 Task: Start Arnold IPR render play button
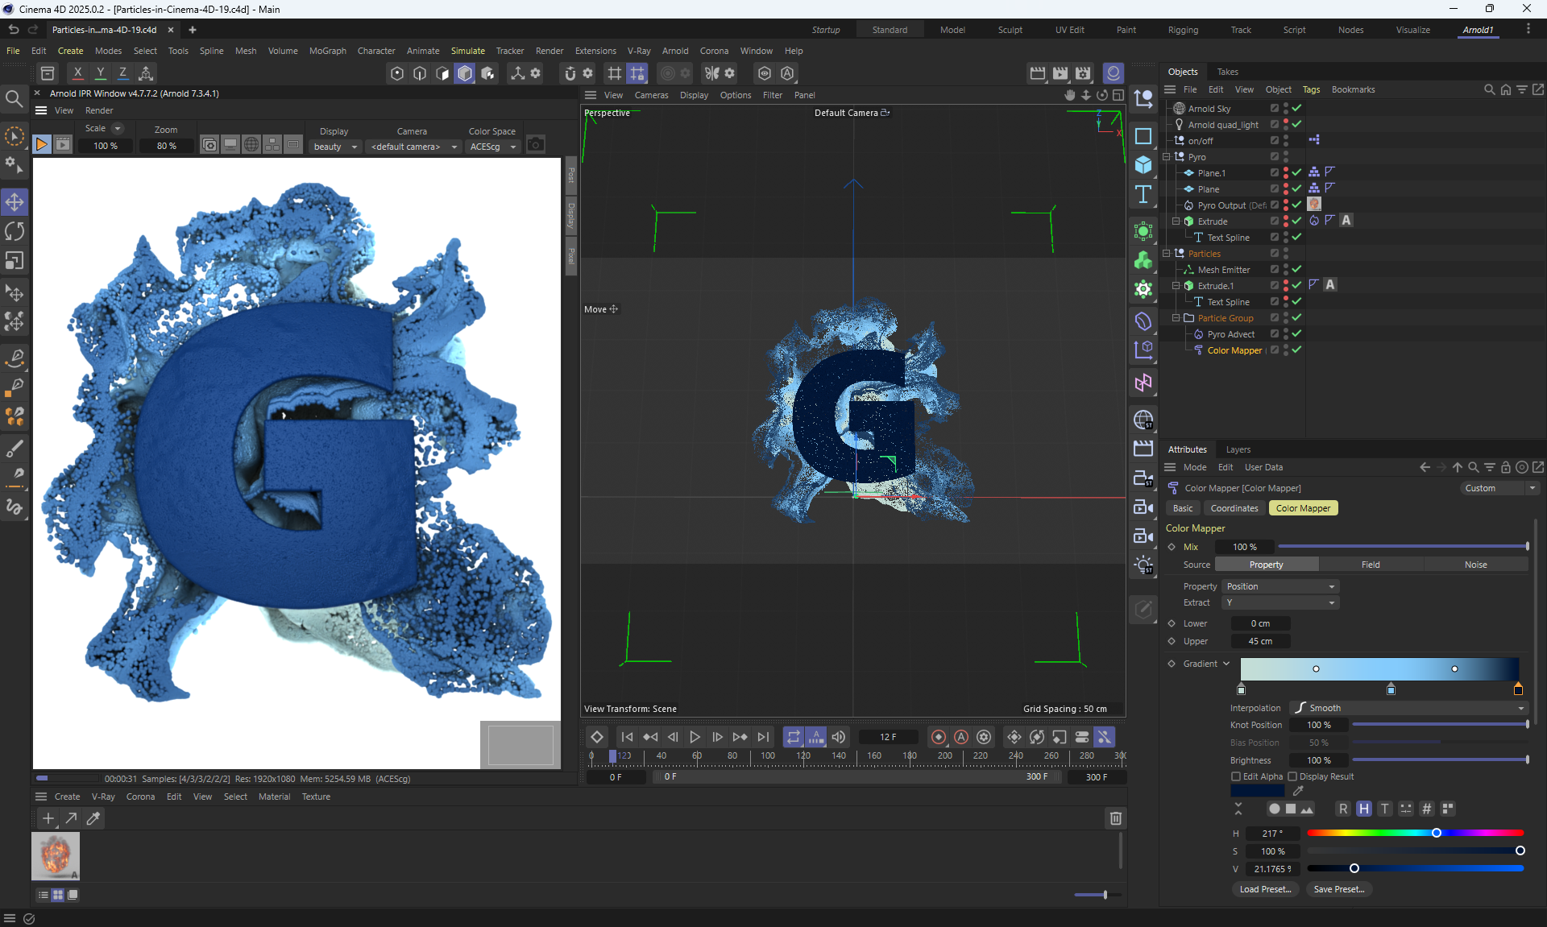[41, 145]
